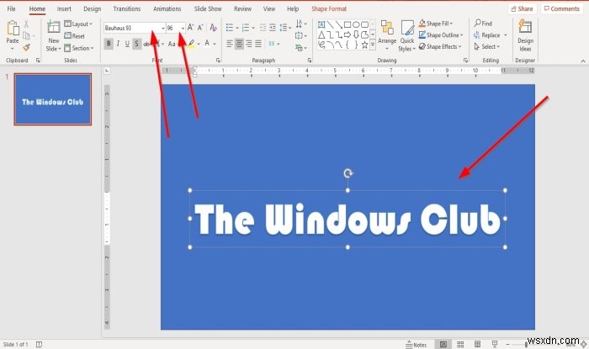Screen dimensions: 589x349
Task: Click the Paste clipboard icon
Action: tap(13, 29)
